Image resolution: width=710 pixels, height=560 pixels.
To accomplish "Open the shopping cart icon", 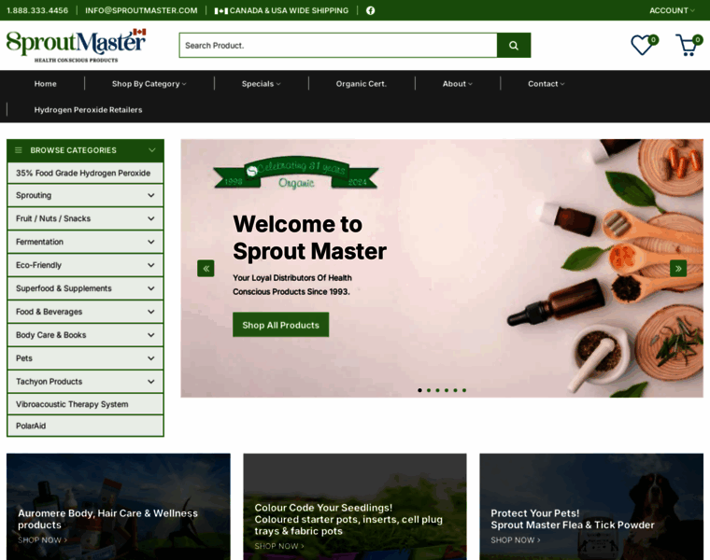I will [689, 45].
